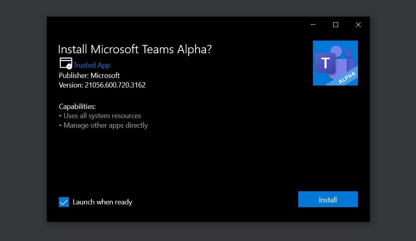This screenshot has height=241, width=416.
Task: Click Manage other apps directly list item
Action: [x=103, y=125]
